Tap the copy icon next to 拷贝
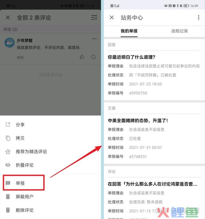The height and width of the screenshot is (219, 205). click(8, 138)
